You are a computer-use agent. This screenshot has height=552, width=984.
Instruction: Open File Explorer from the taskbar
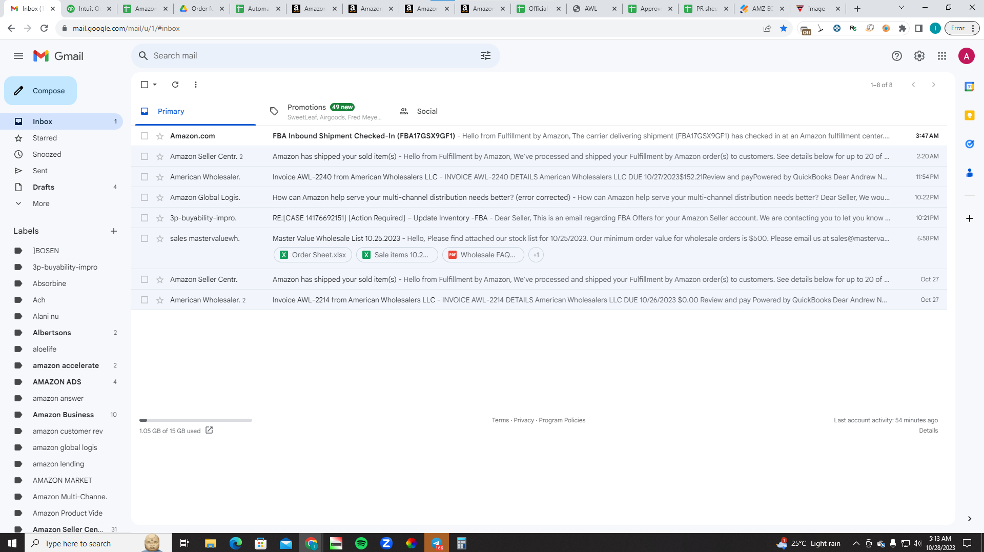pyautogui.click(x=210, y=543)
